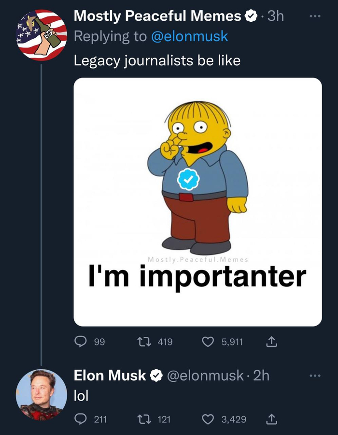
Task: Open Elon Musk's profile name
Action: point(110,375)
